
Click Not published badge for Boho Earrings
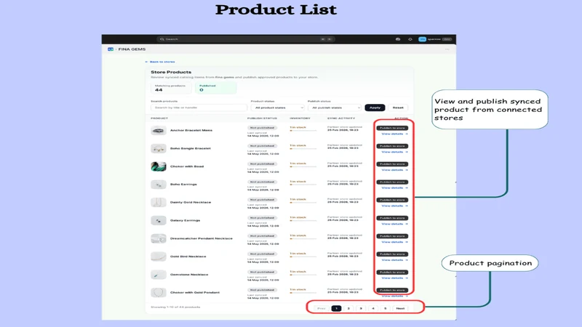click(x=262, y=182)
